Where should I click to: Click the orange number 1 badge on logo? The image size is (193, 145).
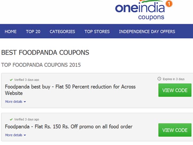point(169,4)
